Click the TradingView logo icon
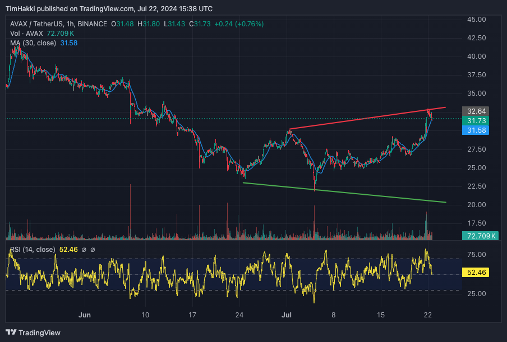507x342 pixels. pos(11,332)
